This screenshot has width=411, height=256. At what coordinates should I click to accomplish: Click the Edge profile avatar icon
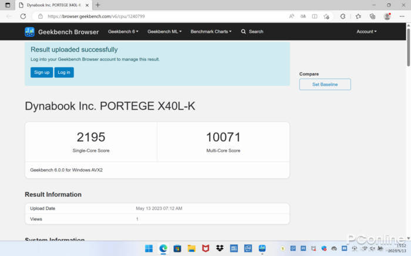387,16
